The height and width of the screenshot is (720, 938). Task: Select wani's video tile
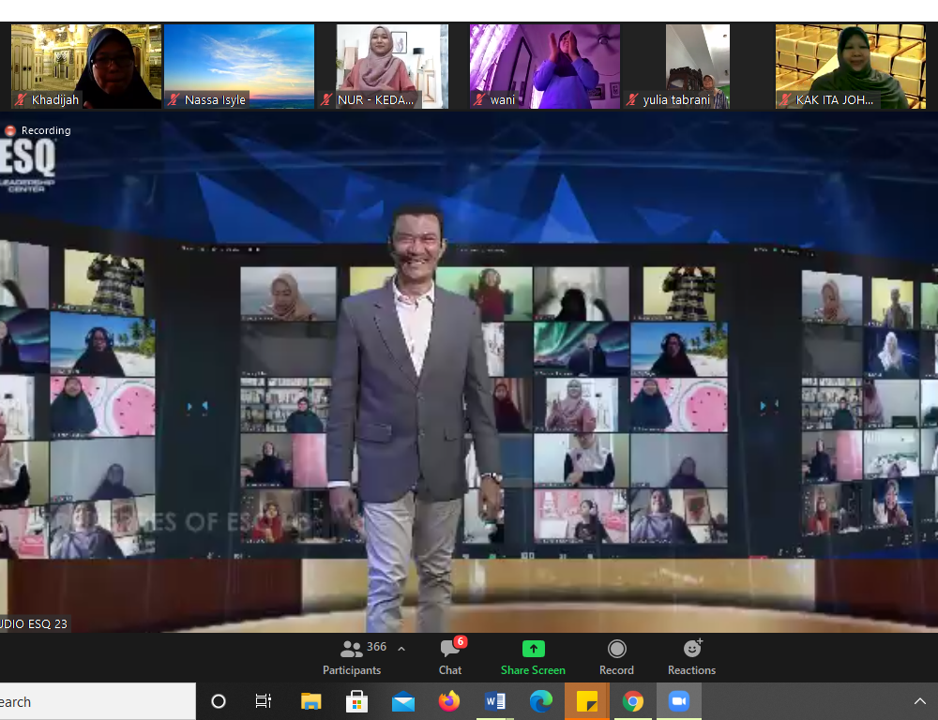(545, 66)
